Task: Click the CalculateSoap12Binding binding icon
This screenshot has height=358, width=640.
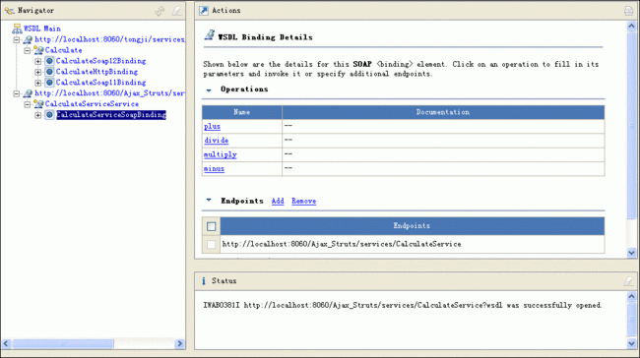Action: [49, 61]
